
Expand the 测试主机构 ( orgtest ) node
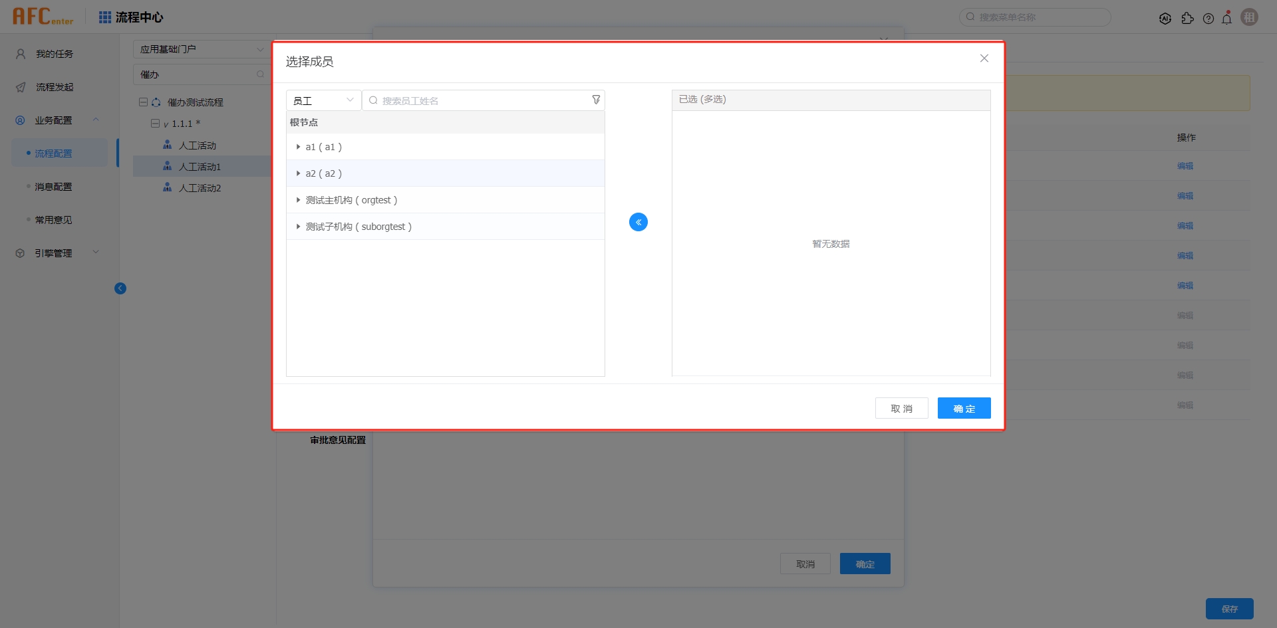pyautogui.click(x=298, y=200)
